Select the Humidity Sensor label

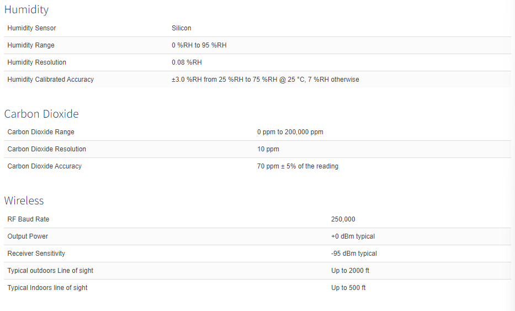point(31,28)
